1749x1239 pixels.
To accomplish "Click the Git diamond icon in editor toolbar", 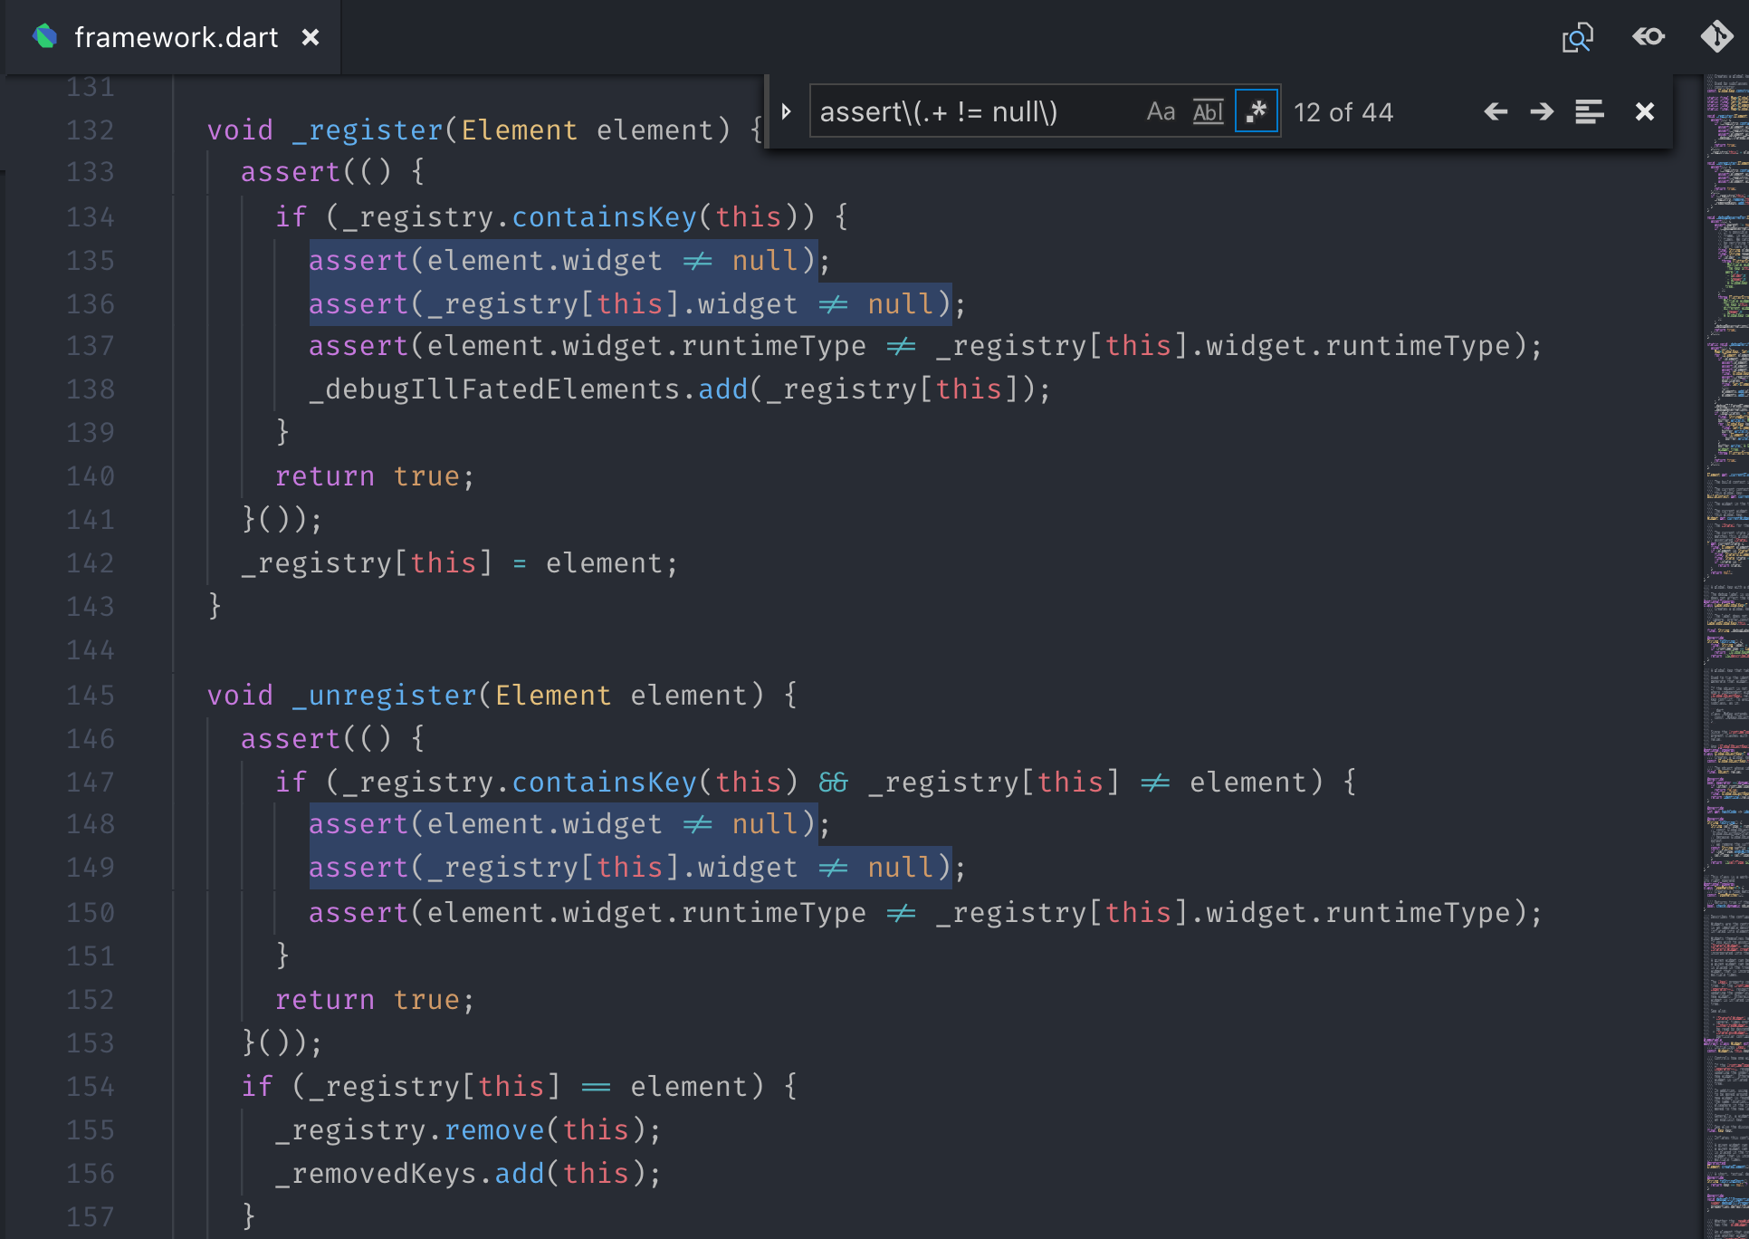I will click(1716, 37).
